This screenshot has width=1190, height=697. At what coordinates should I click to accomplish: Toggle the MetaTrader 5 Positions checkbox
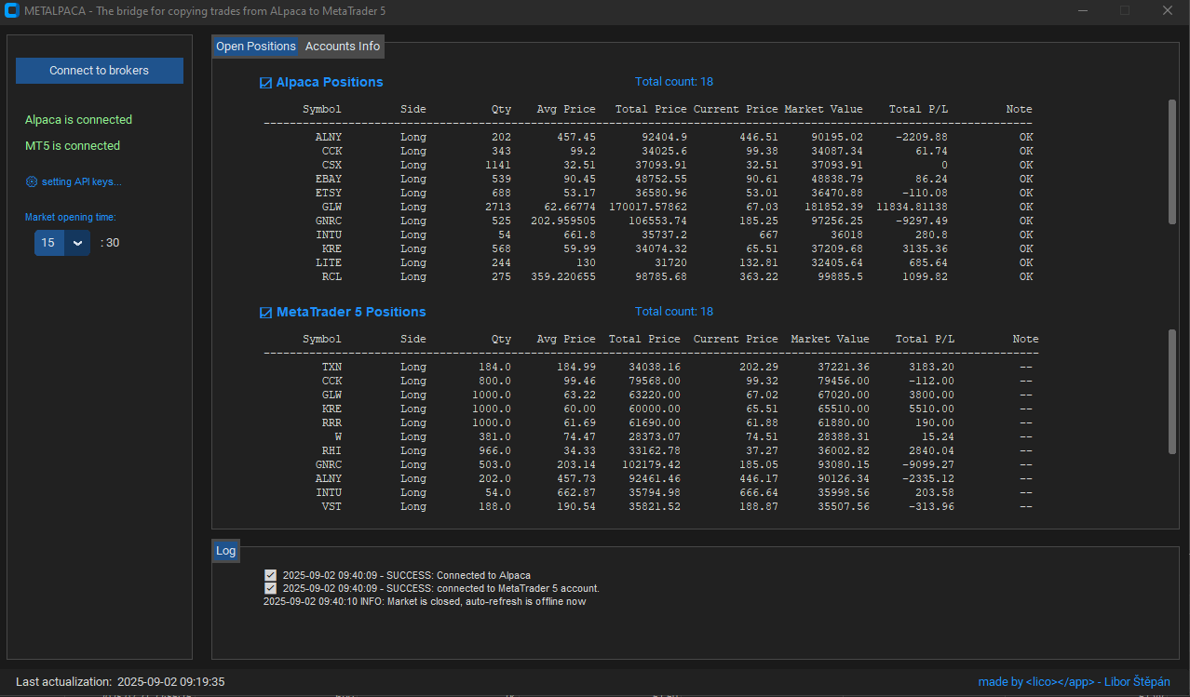tap(265, 313)
